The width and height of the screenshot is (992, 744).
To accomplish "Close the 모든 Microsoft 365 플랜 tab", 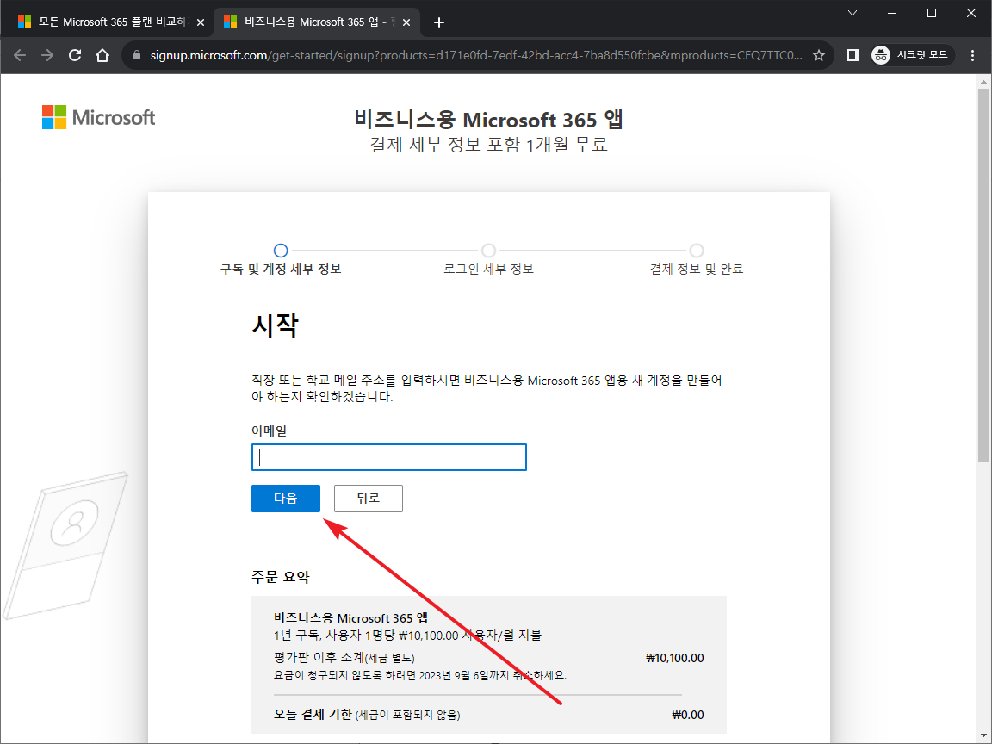I will (x=201, y=22).
